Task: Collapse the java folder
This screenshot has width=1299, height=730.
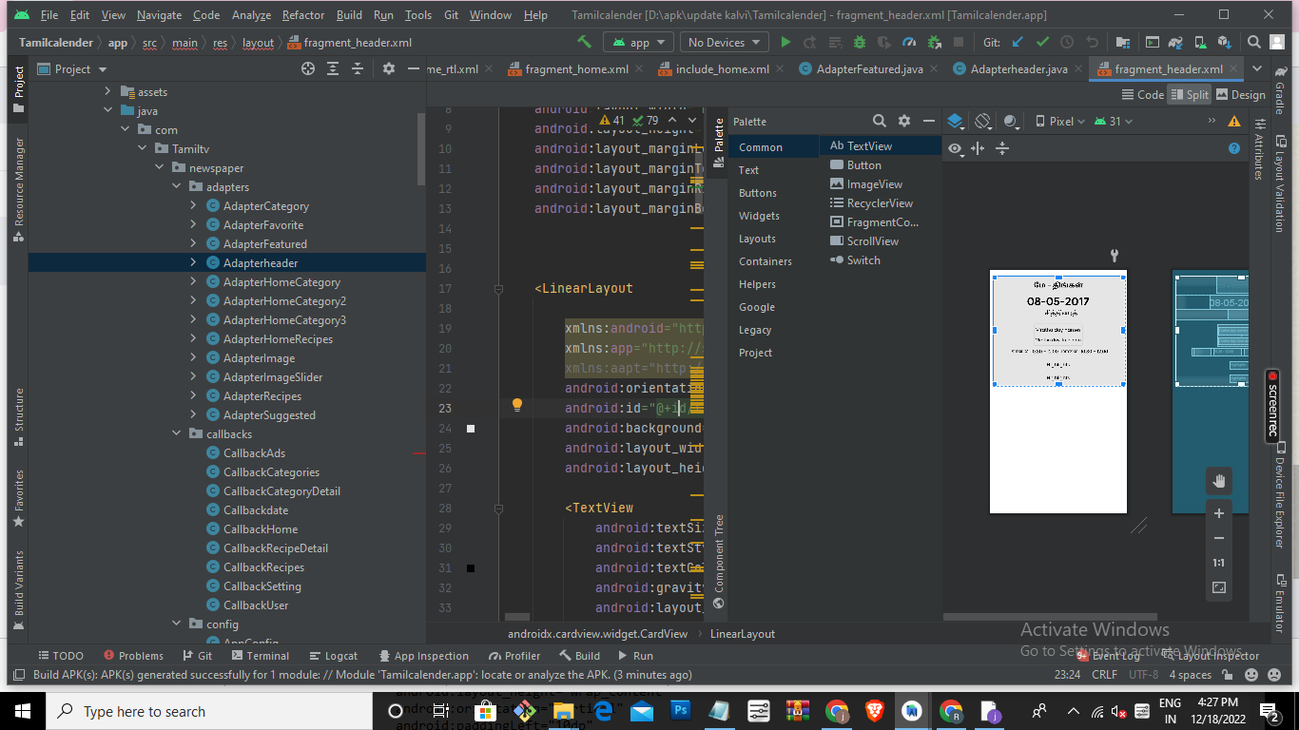Action: point(107,111)
